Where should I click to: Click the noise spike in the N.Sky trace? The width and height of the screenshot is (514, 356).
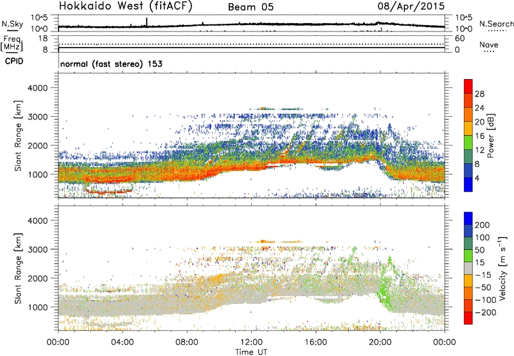[x=146, y=22]
